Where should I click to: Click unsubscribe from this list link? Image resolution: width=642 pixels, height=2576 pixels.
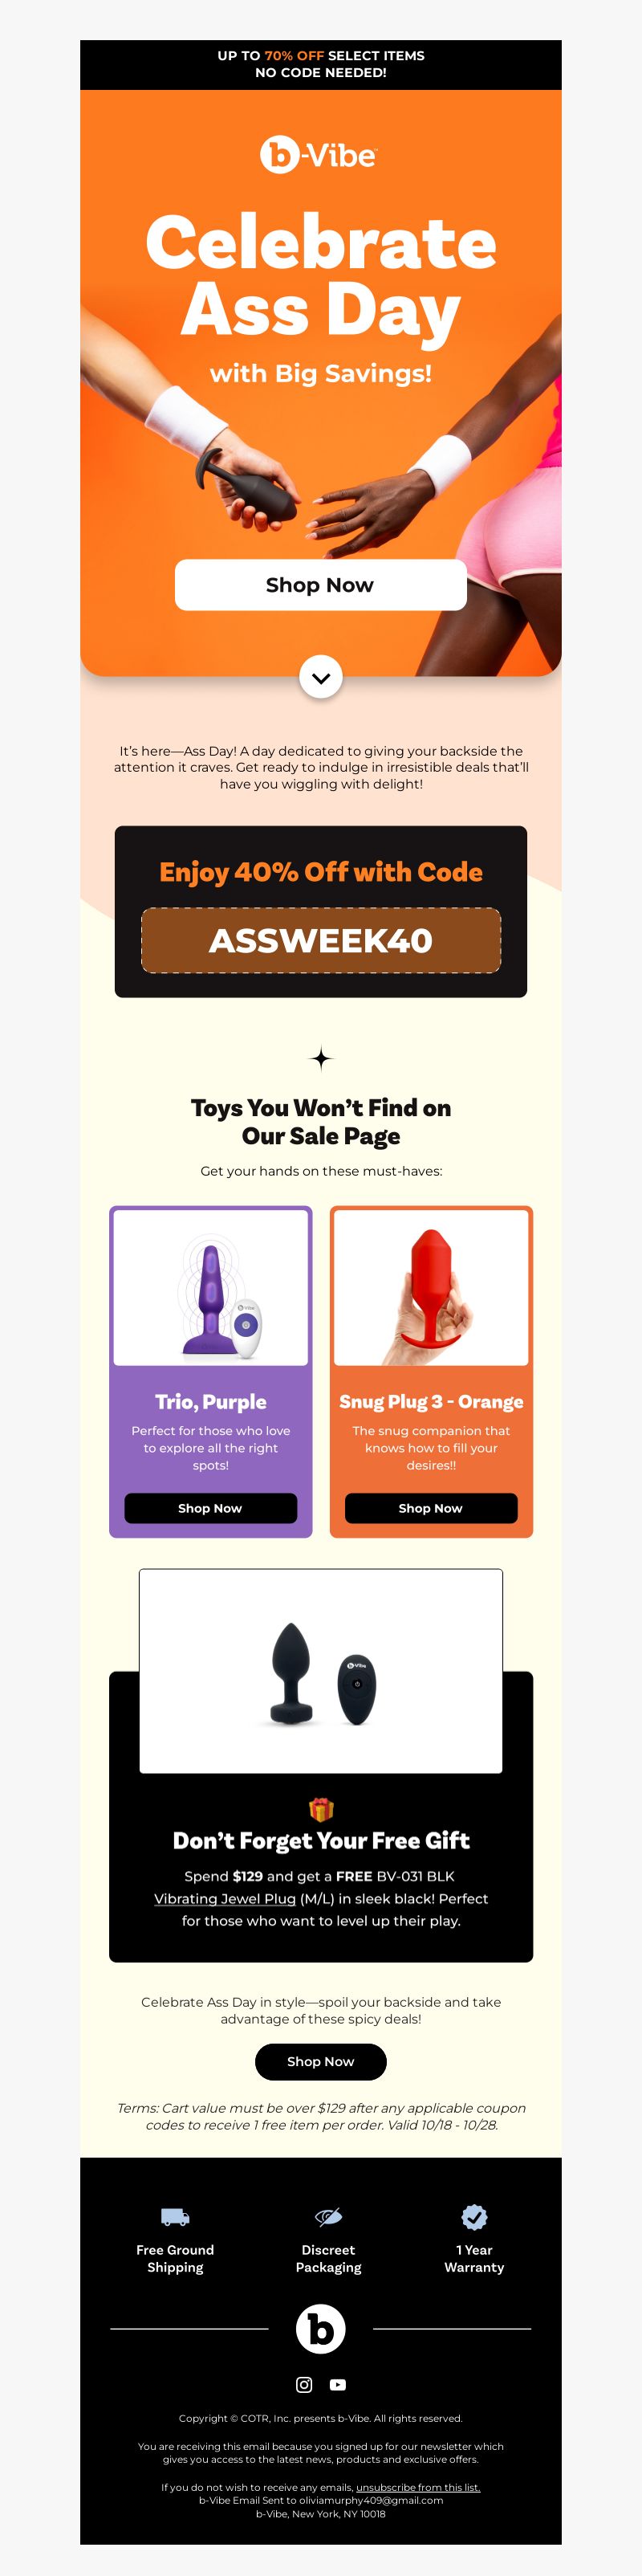tap(418, 2487)
